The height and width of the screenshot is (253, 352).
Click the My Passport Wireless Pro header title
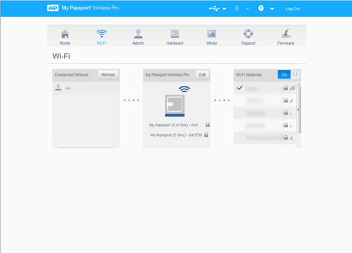coord(167,75)
